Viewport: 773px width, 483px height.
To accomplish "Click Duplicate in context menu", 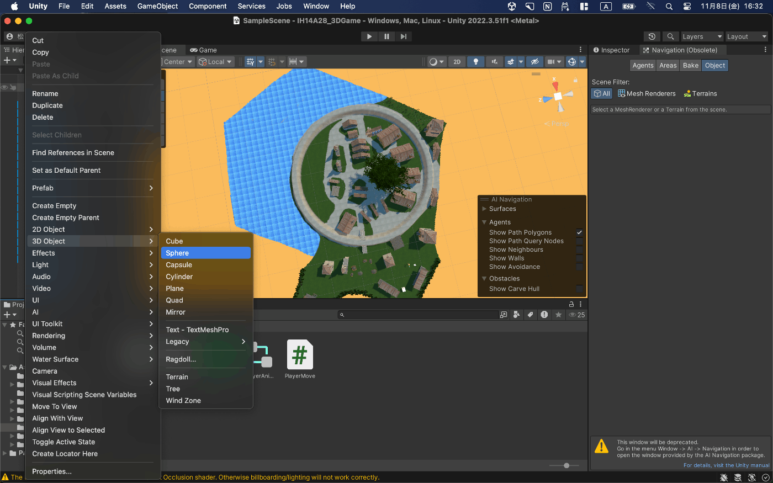I will tap(93, 105).
